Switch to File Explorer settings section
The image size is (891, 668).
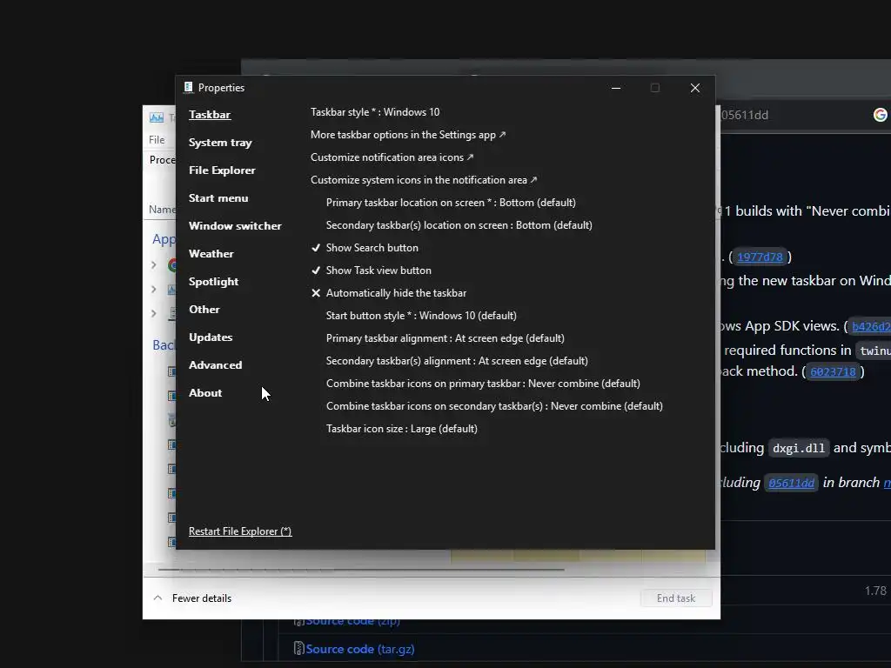[222, 170]
